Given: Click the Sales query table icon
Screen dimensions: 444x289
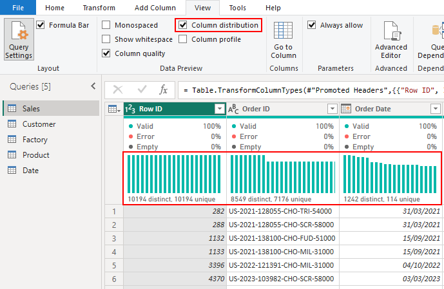Looking at the screenshot, I should coord(12,108).
